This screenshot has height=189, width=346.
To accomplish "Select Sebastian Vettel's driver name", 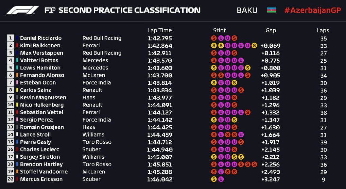I will [x=41, y=112].
